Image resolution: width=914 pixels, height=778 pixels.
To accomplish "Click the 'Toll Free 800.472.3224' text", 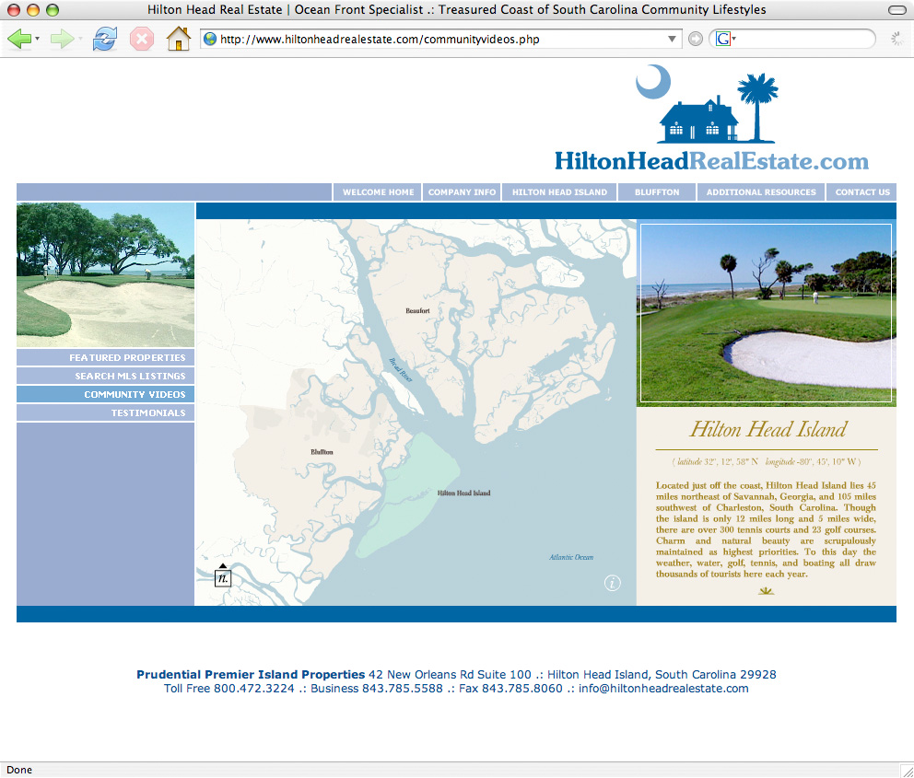I will 229,689.
